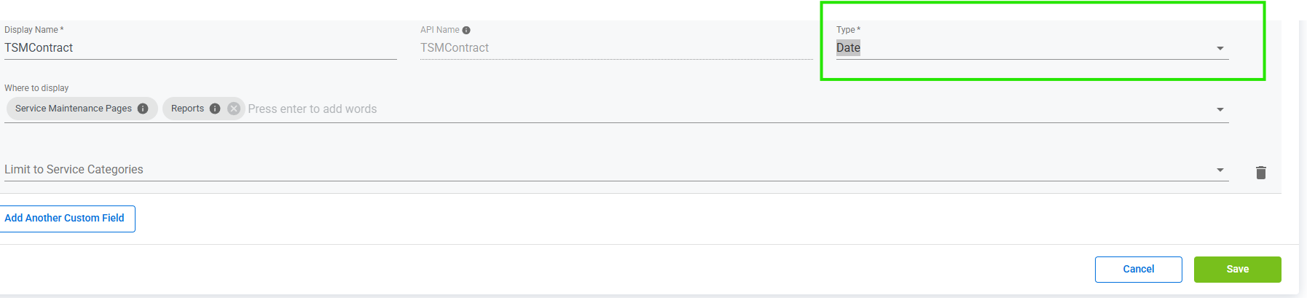Click the 'Where to display' label
The height and width of the screenshot is (298, 1307).
click(36, 88)
